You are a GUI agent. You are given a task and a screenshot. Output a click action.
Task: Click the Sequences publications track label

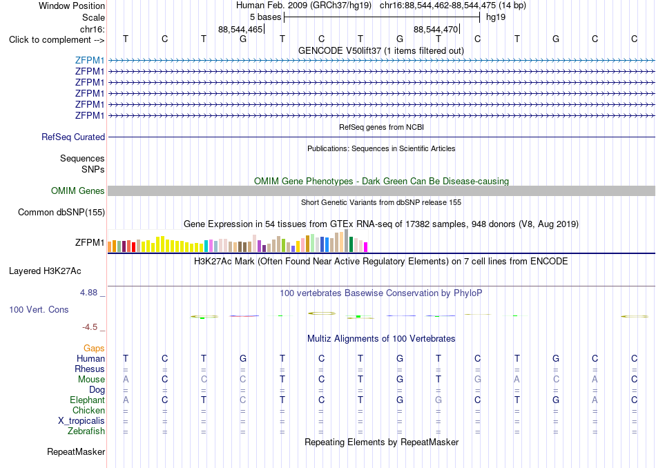(x=82, y=158)
